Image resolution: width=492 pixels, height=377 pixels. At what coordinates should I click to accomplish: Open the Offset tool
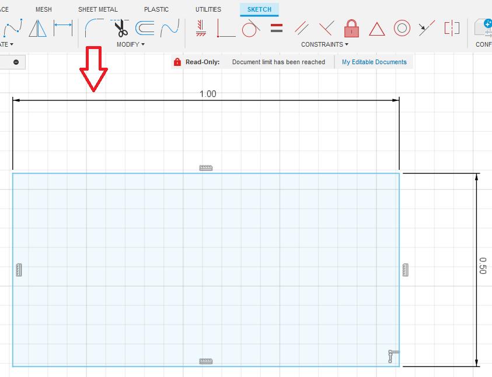(x=144, y=27)
